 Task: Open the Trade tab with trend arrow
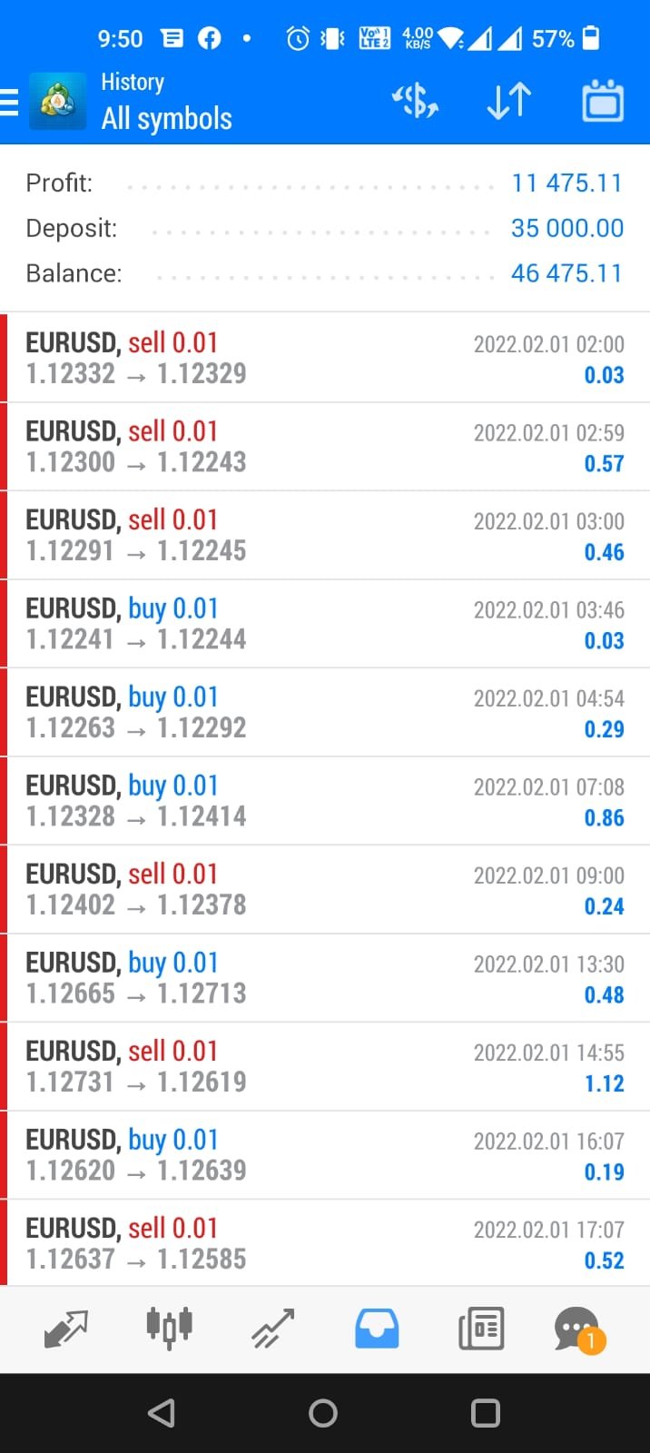click(273, 1329)
